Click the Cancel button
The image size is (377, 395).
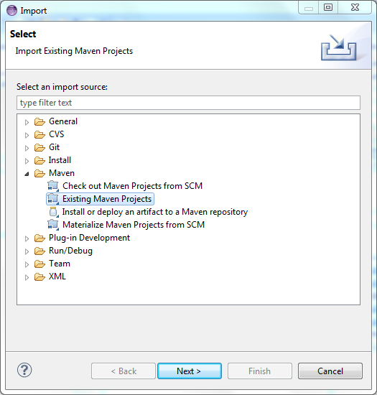pyautogui.click(x=330, y=371)
